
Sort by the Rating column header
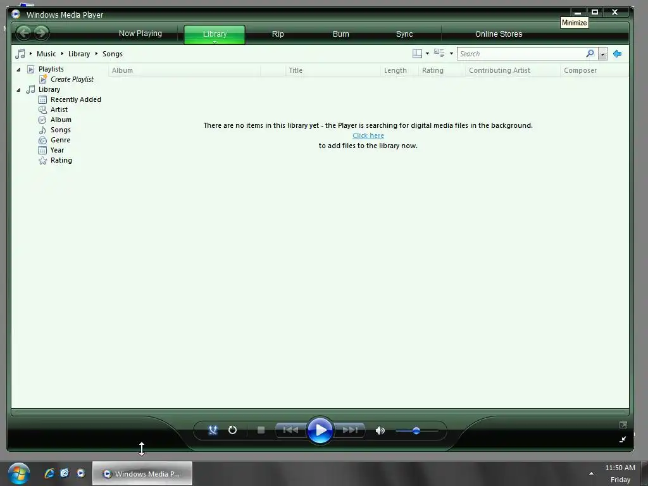442,70
